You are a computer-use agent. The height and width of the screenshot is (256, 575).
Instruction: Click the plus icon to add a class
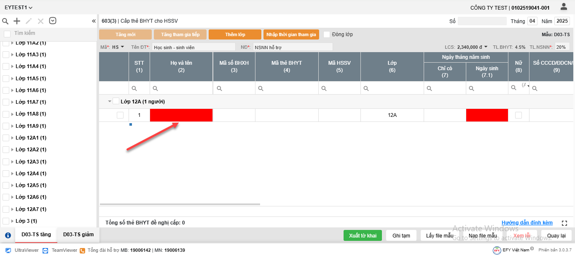pos(17,21)
